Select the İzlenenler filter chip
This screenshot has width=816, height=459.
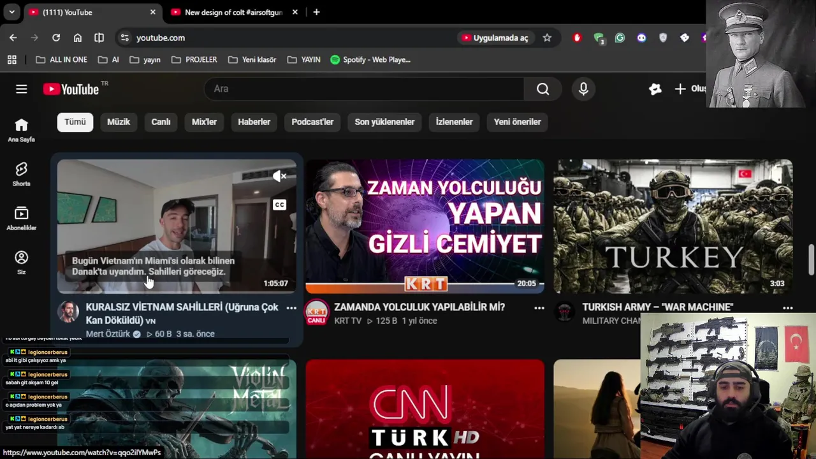click(x=454, y=122)
